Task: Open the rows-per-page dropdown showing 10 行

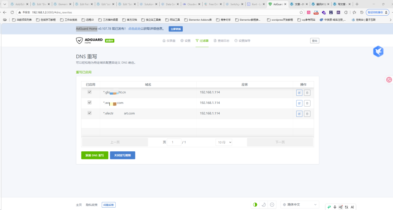Action: (224, 142)
